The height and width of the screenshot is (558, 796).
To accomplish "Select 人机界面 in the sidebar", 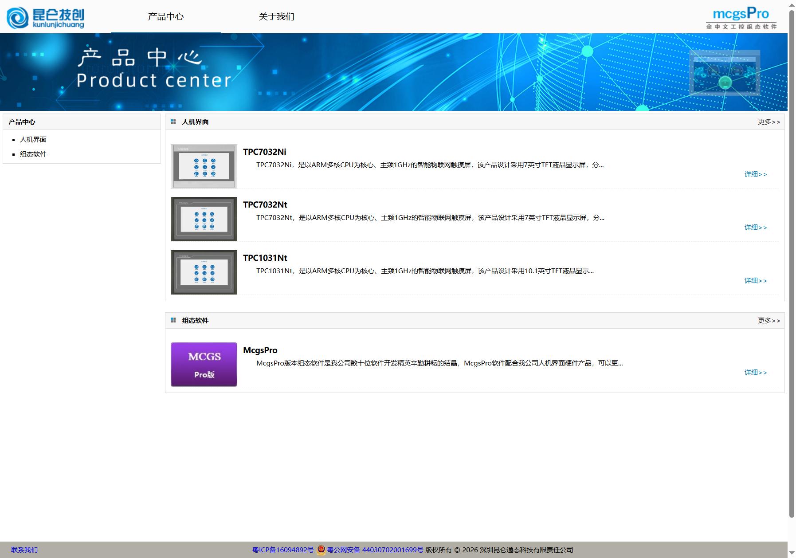I will (x=33, y=139).
